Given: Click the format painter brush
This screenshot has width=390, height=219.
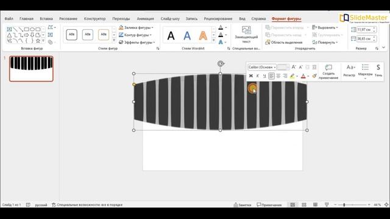Looking at the screenshot, I should point(314,75).
